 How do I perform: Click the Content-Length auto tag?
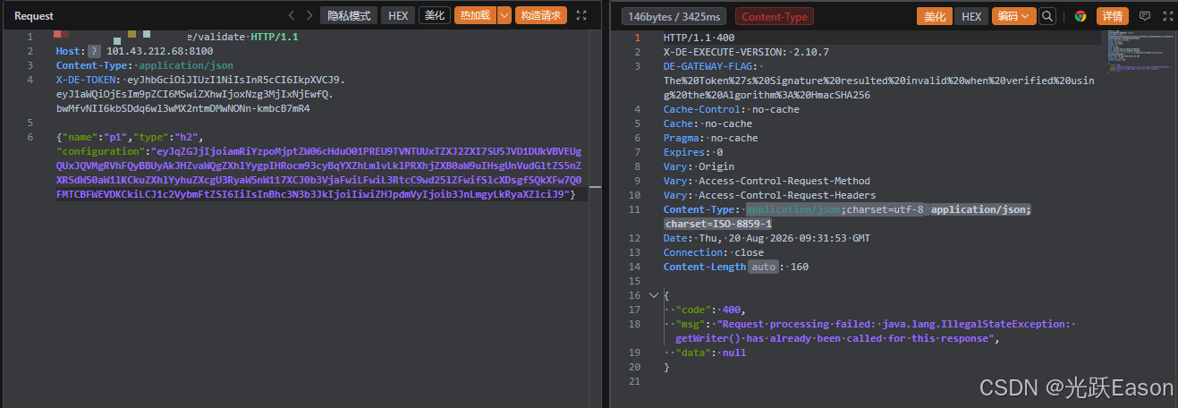click(x=764, y=267)
